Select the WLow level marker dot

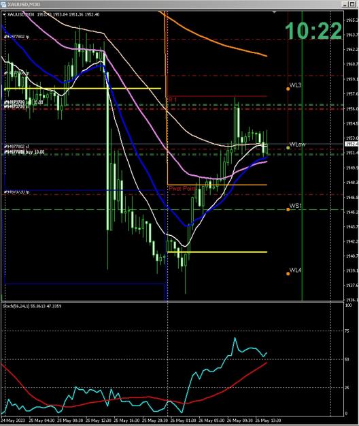click(x=288, y=147)
